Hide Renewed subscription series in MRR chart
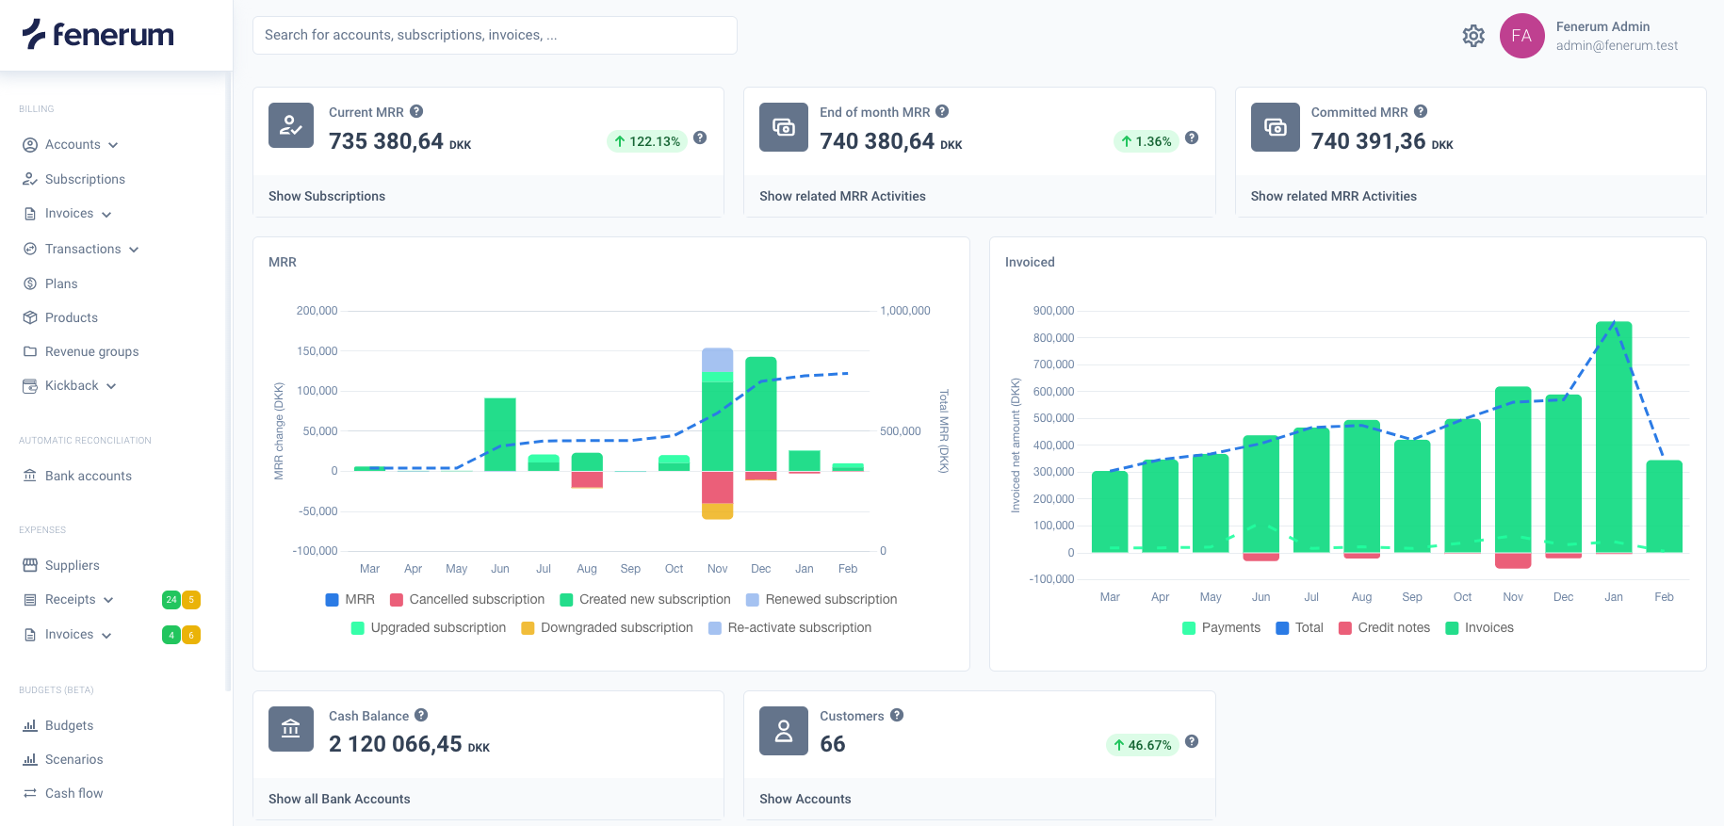1724x826 pixels. 821,599
